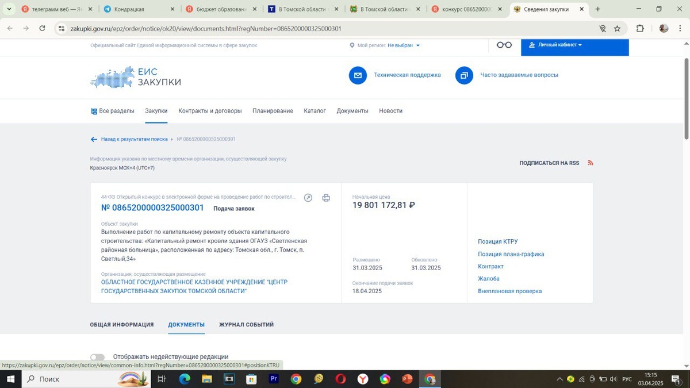This screenshot has width=690, height=388.
Task: Toggle display of inactive editions
Action: coord(97,357)
